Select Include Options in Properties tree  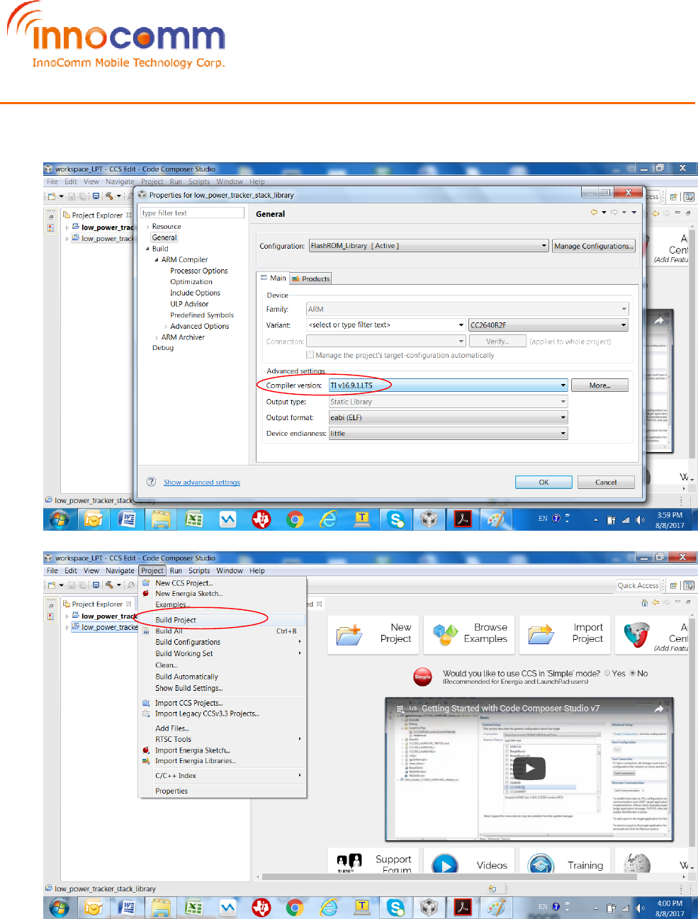pos(195,293)
